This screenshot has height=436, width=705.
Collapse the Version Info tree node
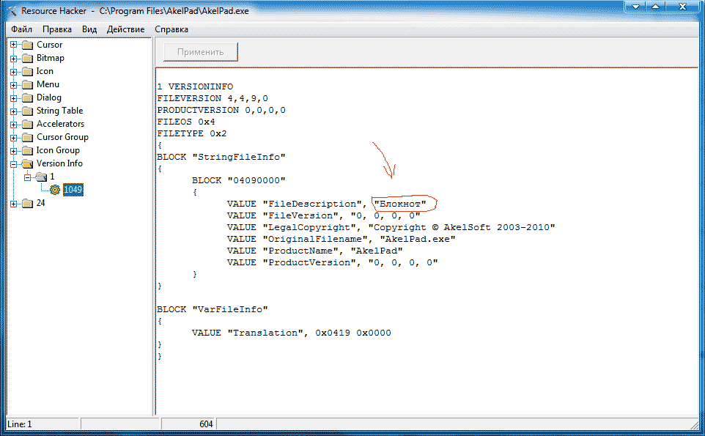pos(13,163)
